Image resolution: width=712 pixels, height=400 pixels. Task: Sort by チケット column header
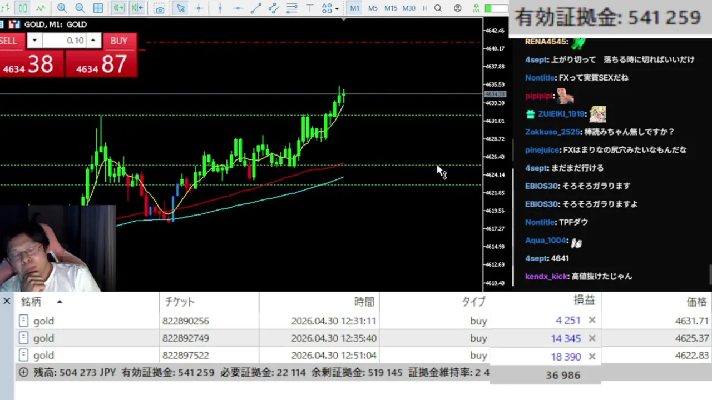coord(209,302)
